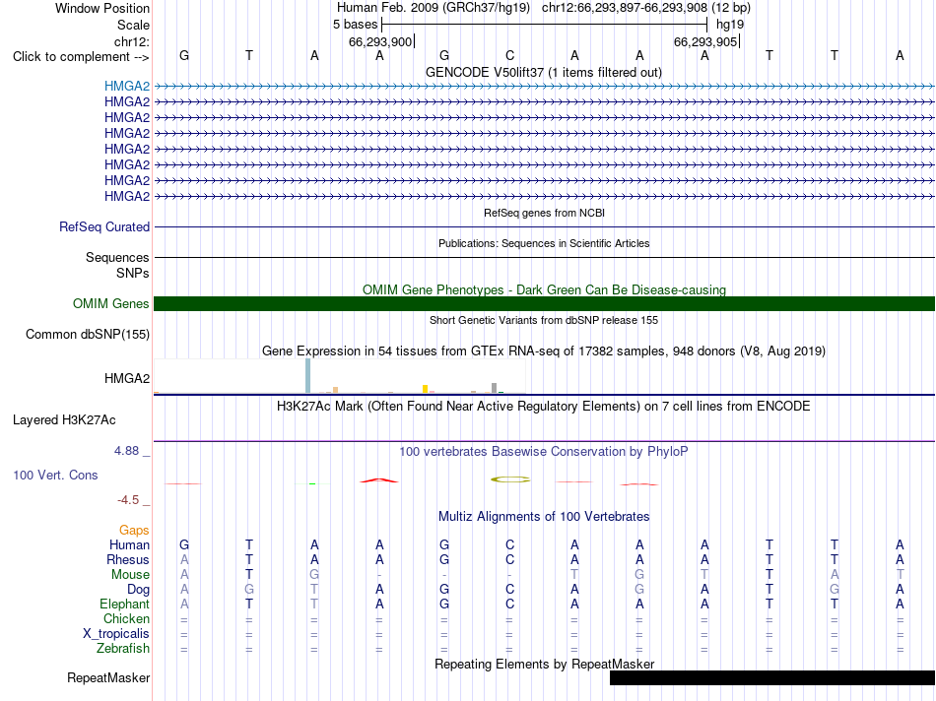Click the HMGA2 label beside GTEx chart
936x701 pixels.
point(126,378)
